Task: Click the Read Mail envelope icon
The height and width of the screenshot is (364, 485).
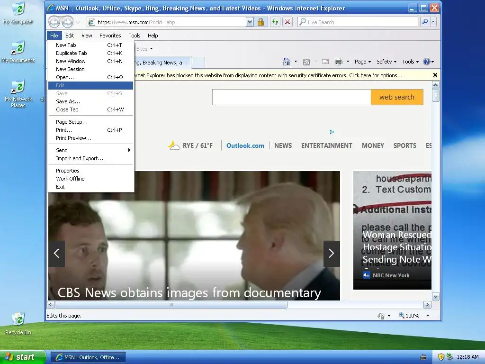Action: 325,62
